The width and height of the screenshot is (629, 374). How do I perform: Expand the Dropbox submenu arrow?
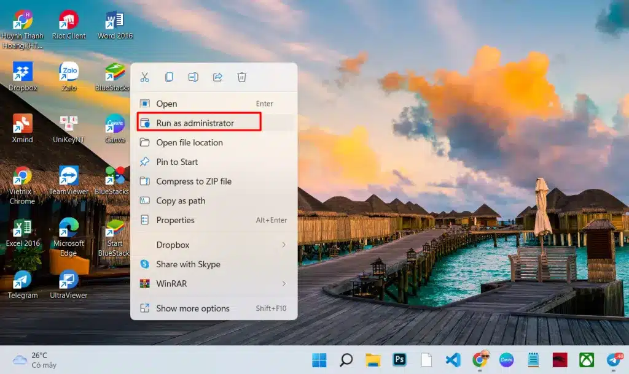pyautogui.click(x=284, y=245)
